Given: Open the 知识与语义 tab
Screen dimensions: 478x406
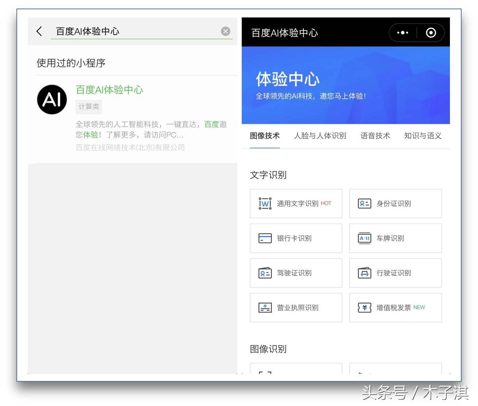Looking at the screenshot, I should (x=423, y=136).
